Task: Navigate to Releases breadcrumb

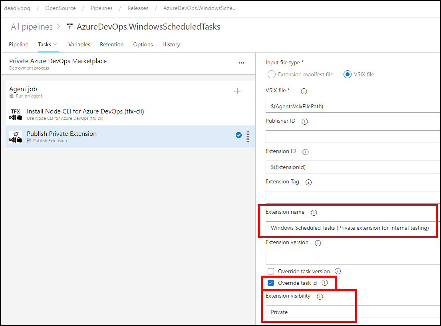Action: (x=138, y=8)
